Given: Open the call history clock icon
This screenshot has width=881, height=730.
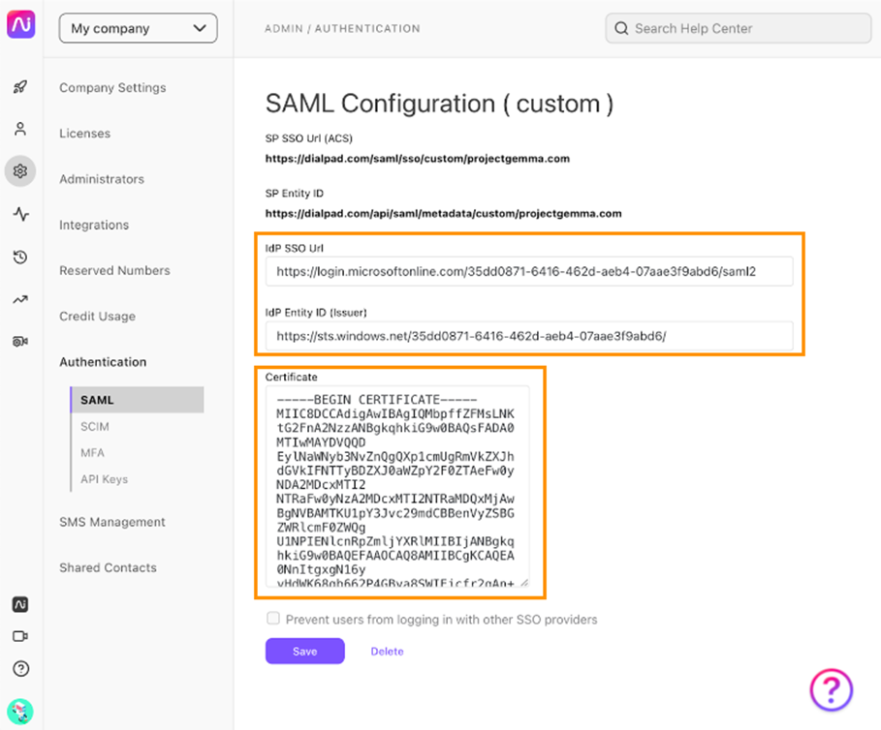Looking at the screenshot, I should coord(20,257).
